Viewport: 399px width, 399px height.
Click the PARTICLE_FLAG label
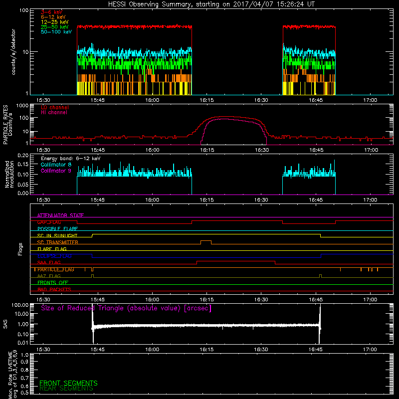[56, 269]
